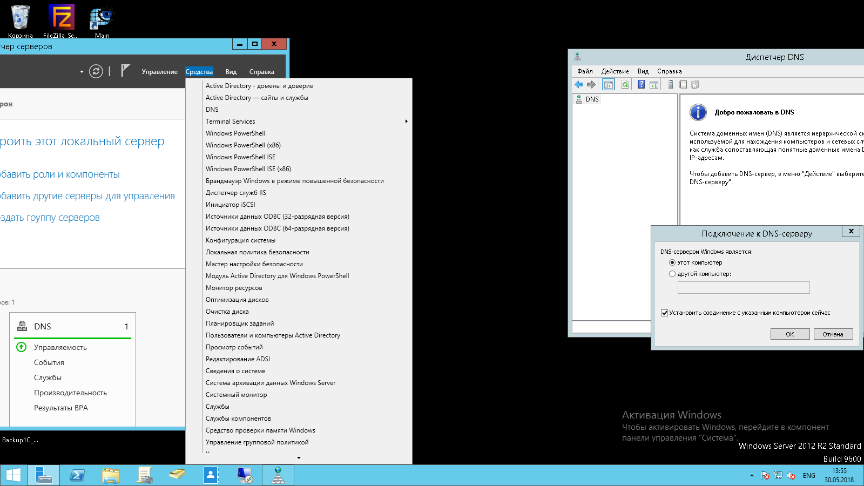Click the refresh icon in DNS Manager toolbar

point(625,84)
